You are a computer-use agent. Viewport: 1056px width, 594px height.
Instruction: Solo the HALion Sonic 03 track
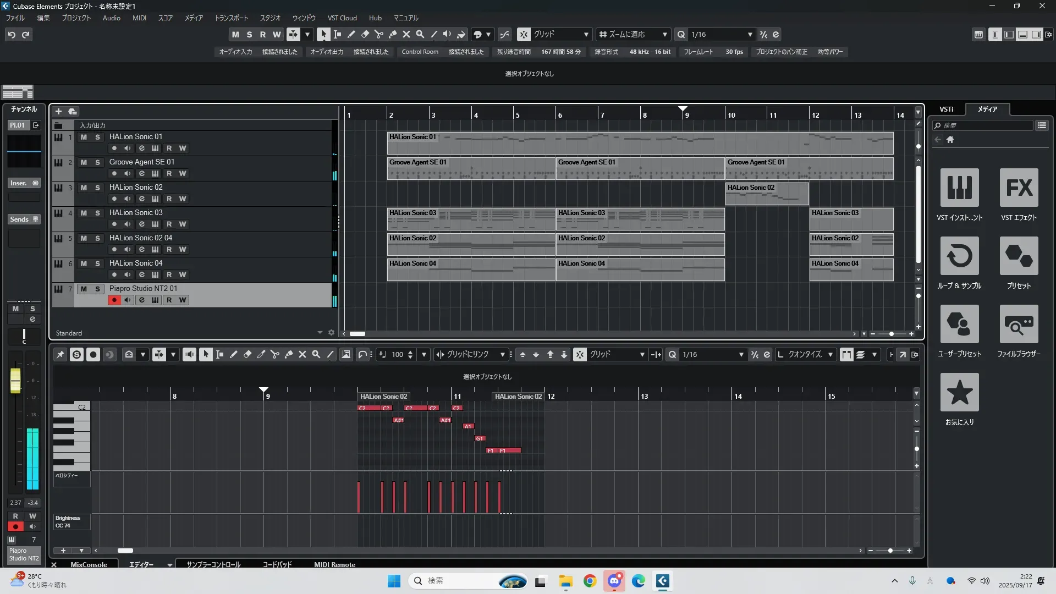(x=97, y=213)
